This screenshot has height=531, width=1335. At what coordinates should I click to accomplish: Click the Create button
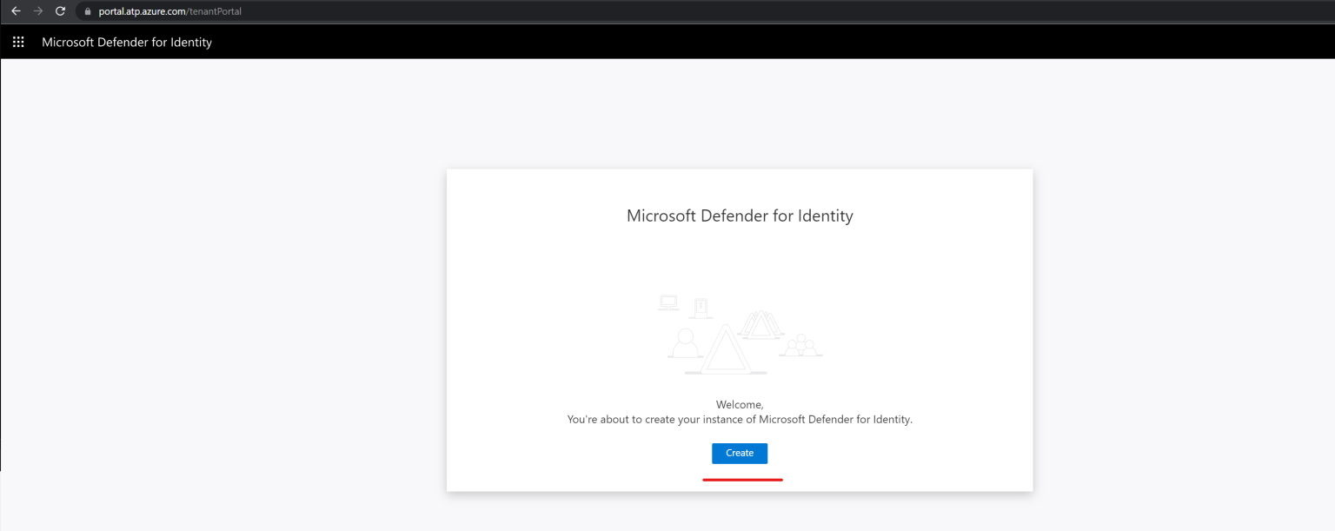click(740, 453)
